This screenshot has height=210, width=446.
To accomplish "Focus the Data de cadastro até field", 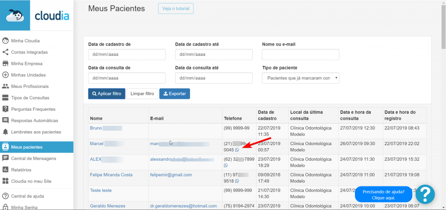I will (x=213, y=54).
